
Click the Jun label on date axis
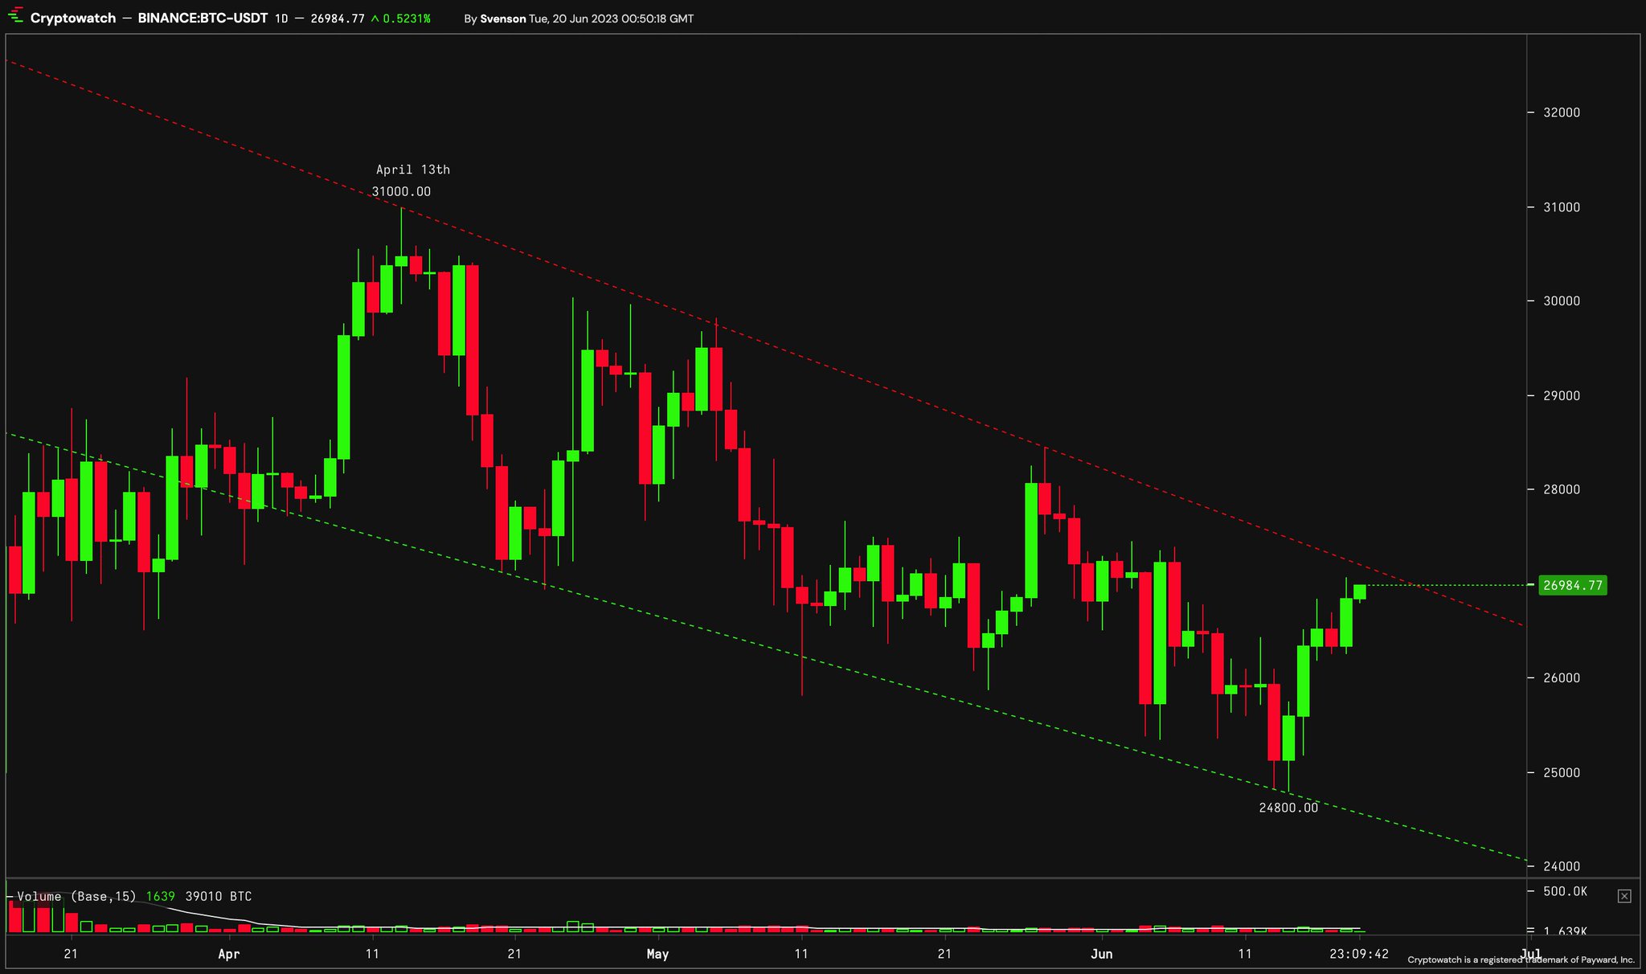click(1101, 954)
